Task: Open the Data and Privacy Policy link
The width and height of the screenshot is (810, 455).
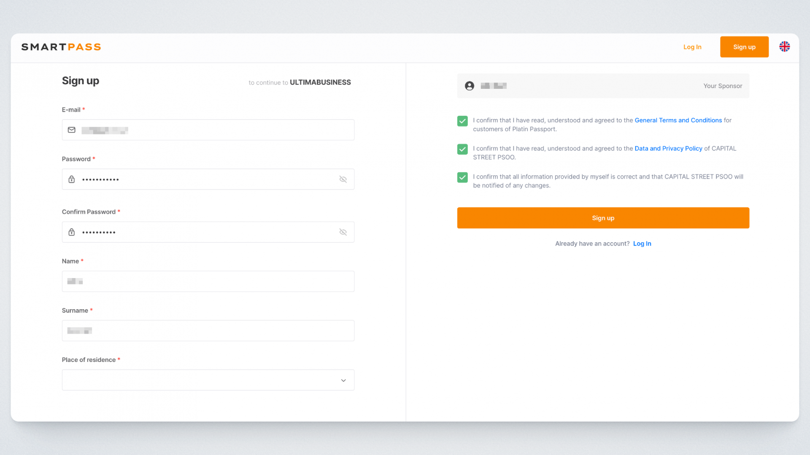Action: click(668, 149)
